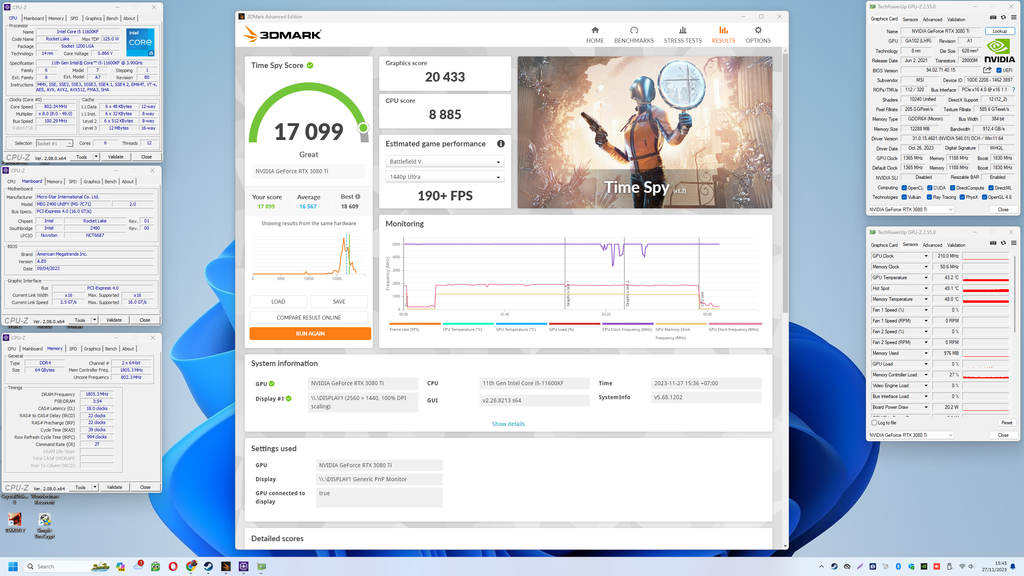Click the orange Frame rate (FPS) legend swatch
This screenshot has width=1024, height=576.
tap(415, 324)
